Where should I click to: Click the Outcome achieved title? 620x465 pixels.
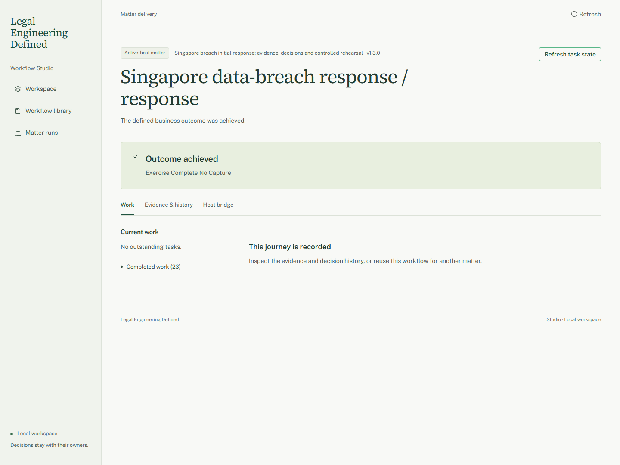pyautogui.click(x=182, y=159)
